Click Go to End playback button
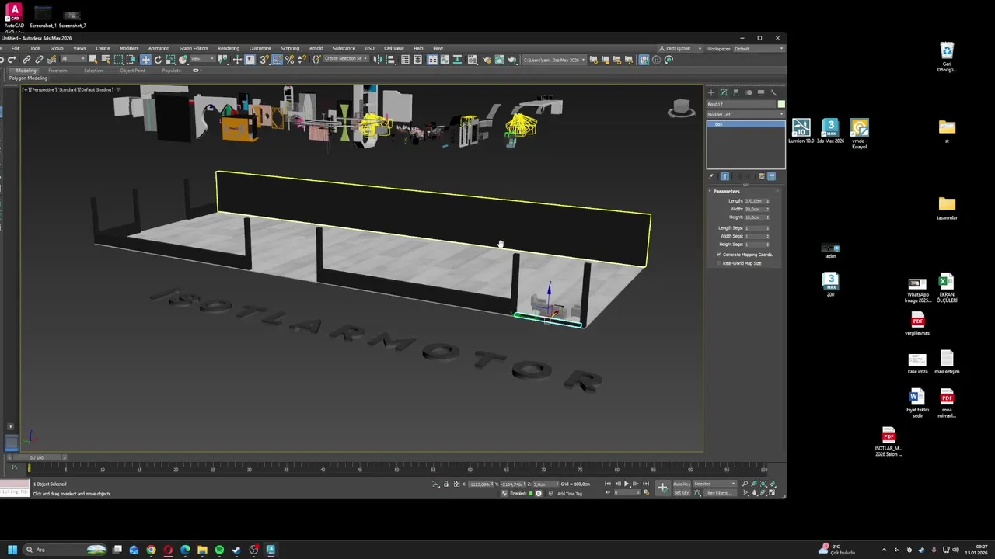995x559 pixels. (x=646, y=484)
